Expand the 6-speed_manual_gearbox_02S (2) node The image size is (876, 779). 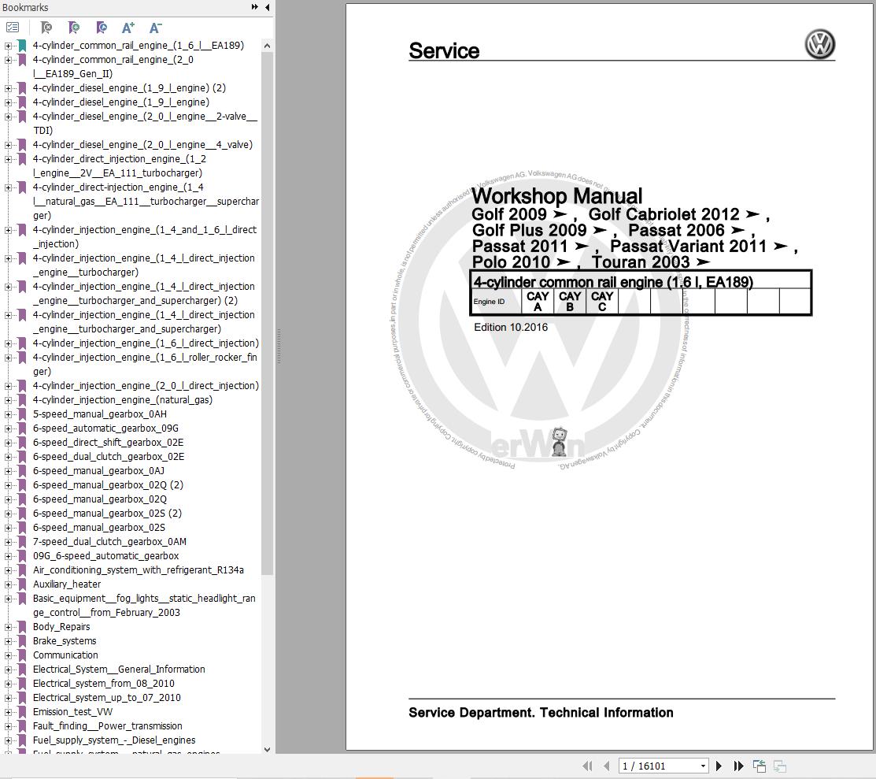8,514
